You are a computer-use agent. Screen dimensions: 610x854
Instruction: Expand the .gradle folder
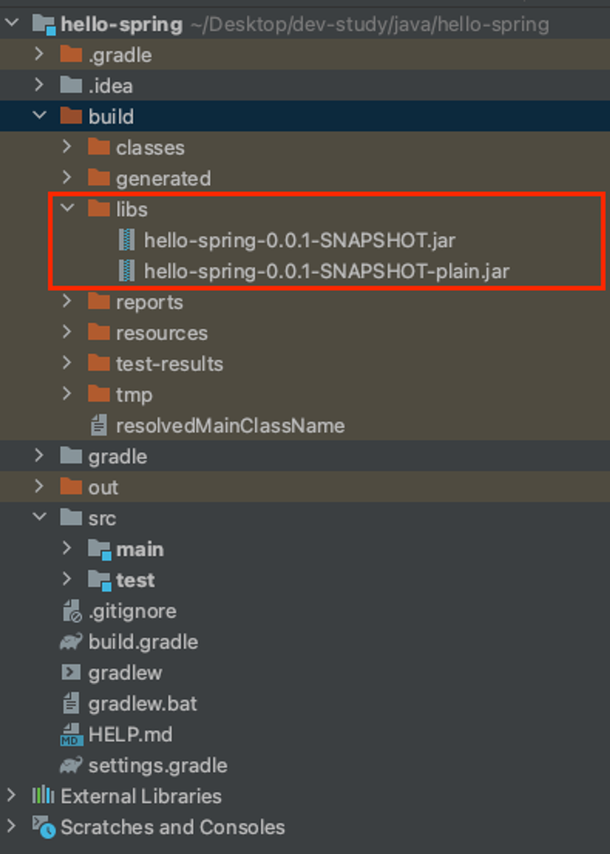(x=39, y=54)
